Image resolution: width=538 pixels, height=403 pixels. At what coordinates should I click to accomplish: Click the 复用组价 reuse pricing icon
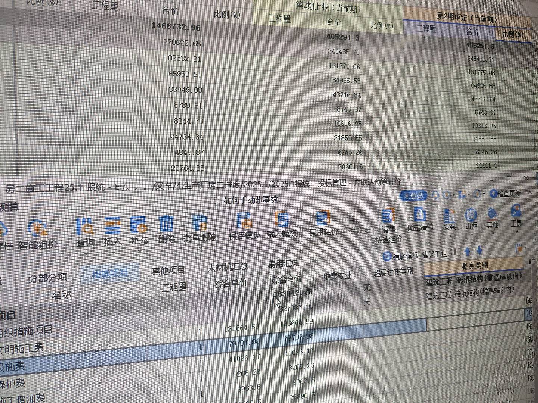click(322, 218)
